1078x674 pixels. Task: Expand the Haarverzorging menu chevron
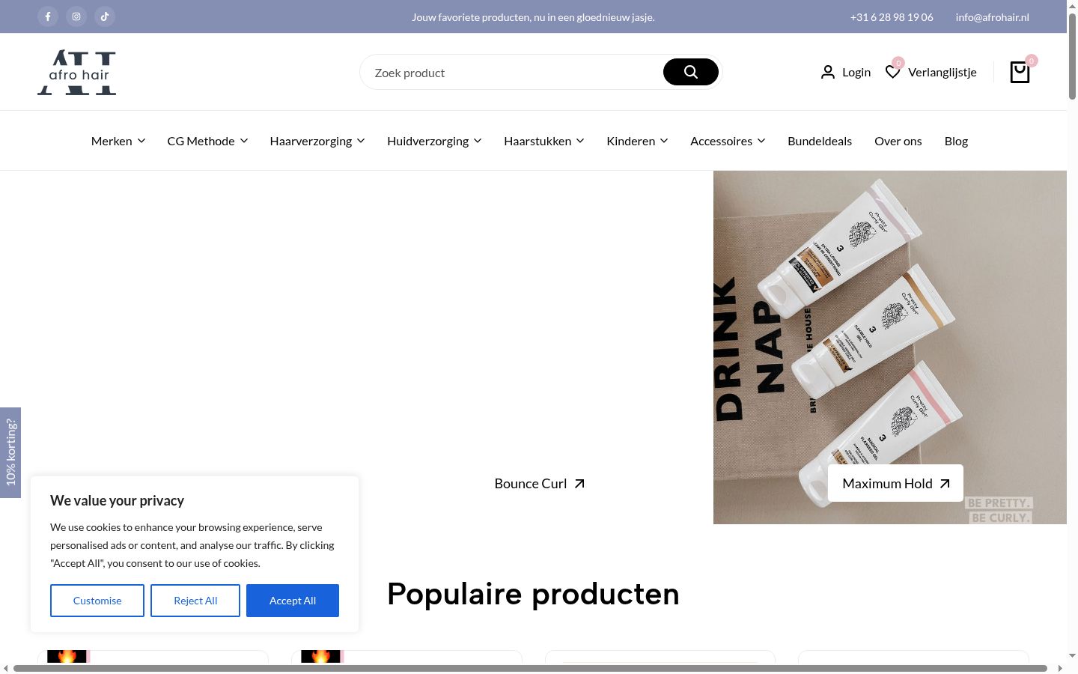[361, 141]
